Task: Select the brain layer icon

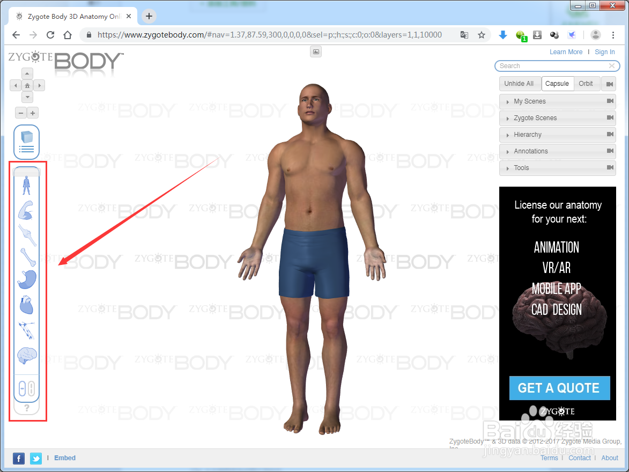Action: coord(27,356)
